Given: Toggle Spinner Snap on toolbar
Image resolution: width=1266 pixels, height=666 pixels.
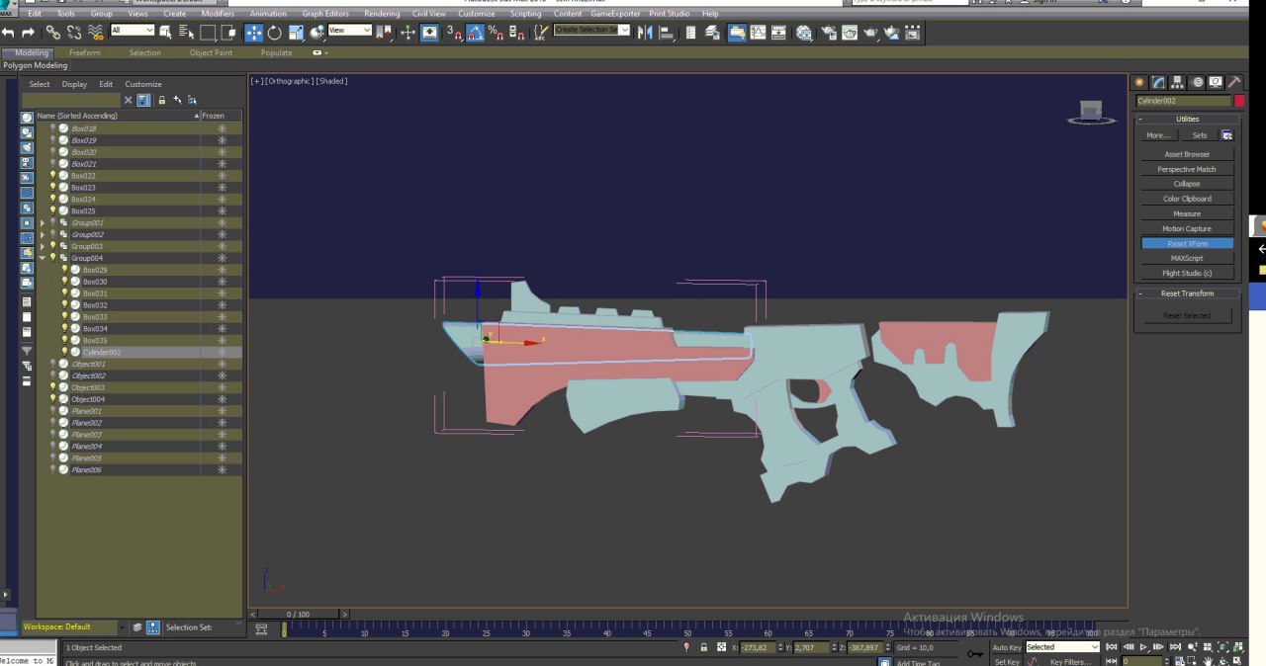Looking at the screenshot, I should pyautogui.click(x=516, y=33).
